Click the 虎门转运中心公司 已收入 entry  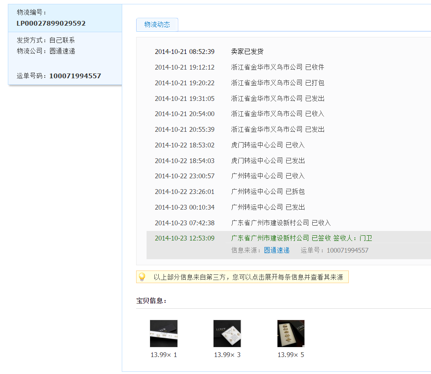(268, 145)
